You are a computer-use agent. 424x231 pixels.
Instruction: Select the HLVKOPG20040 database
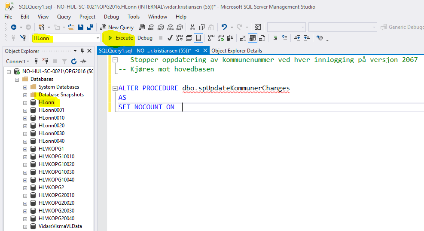pyautogui.click(x=56, y=218)
